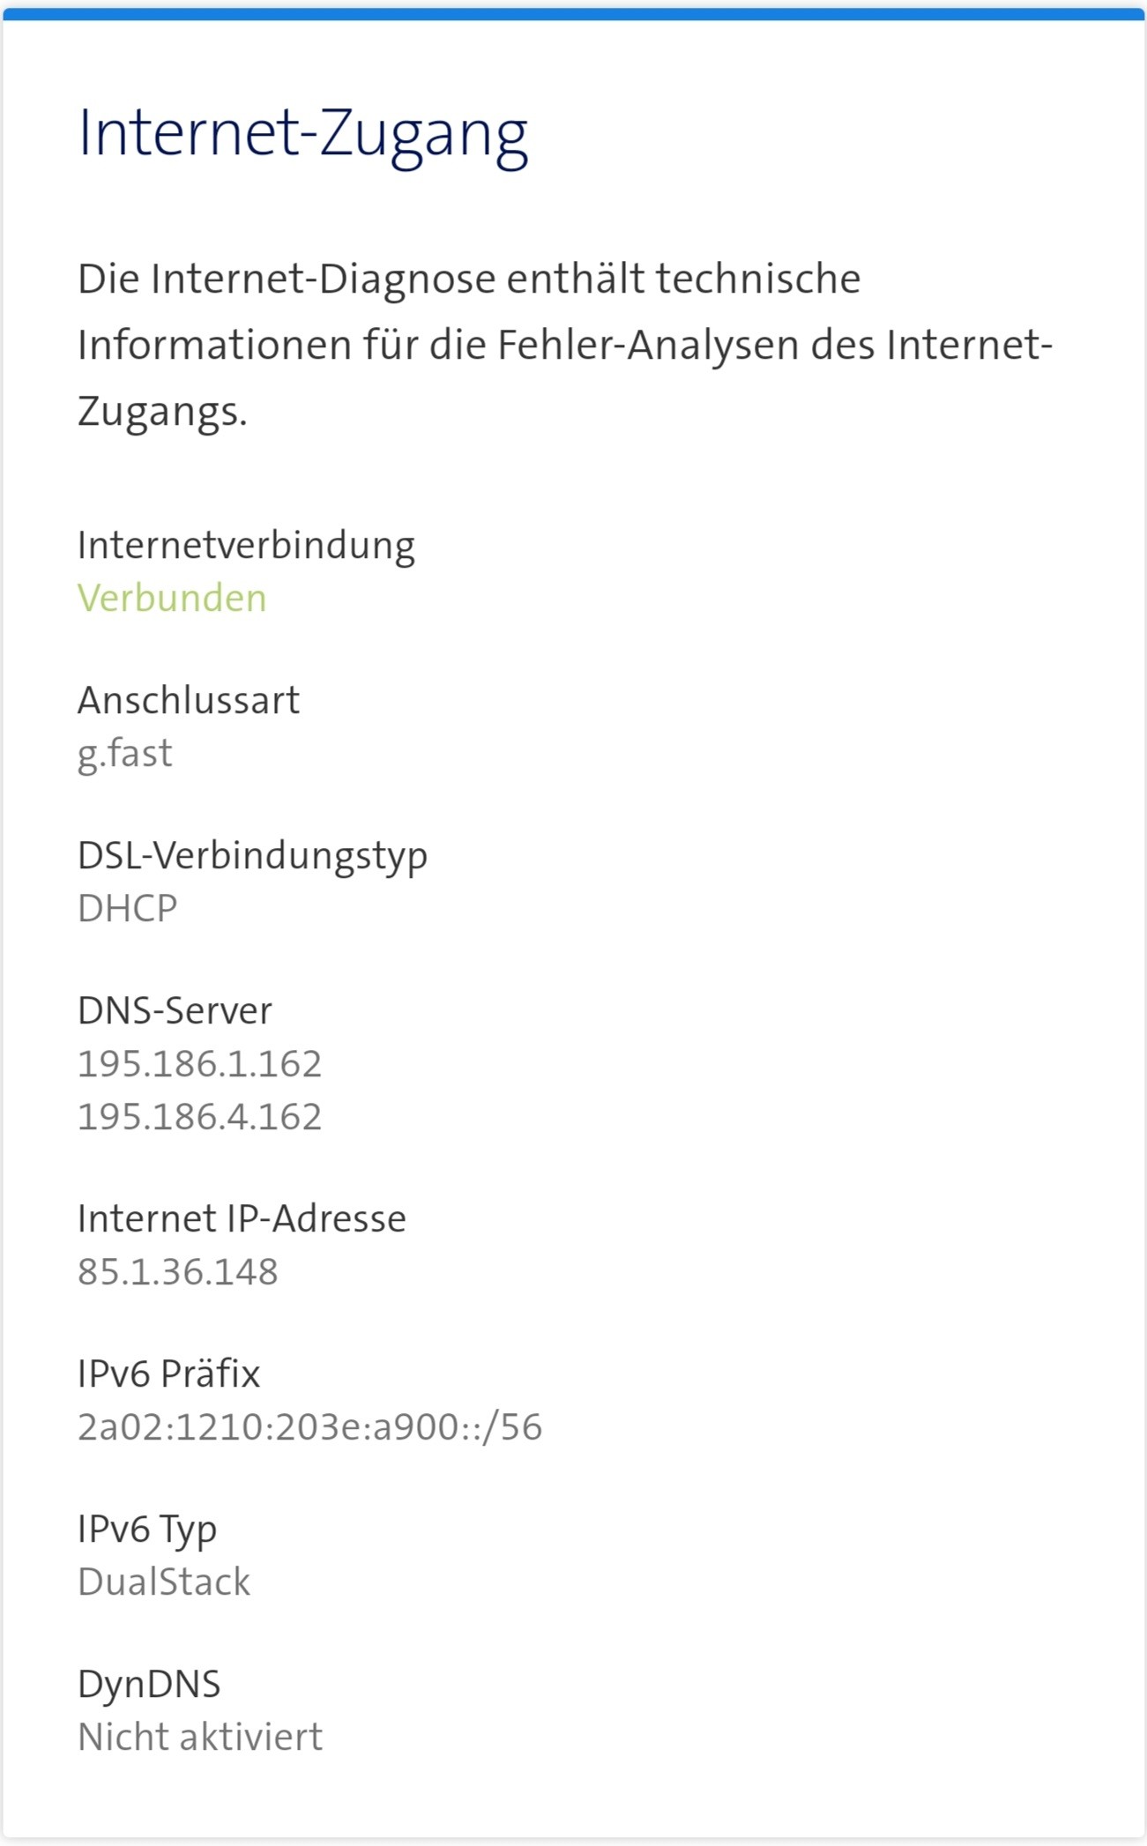
Task: Click the Internet-Zugang heading
Action: click(302, 134)
